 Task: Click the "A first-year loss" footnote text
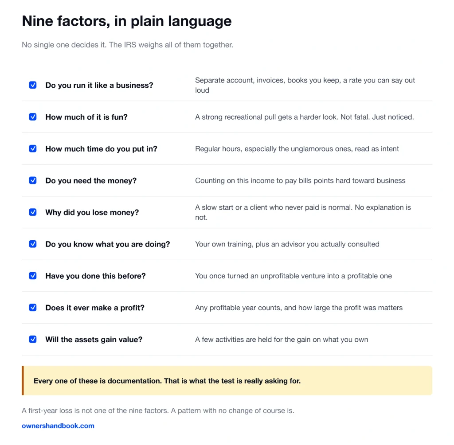pyautogui.click(x=158, y=410)
